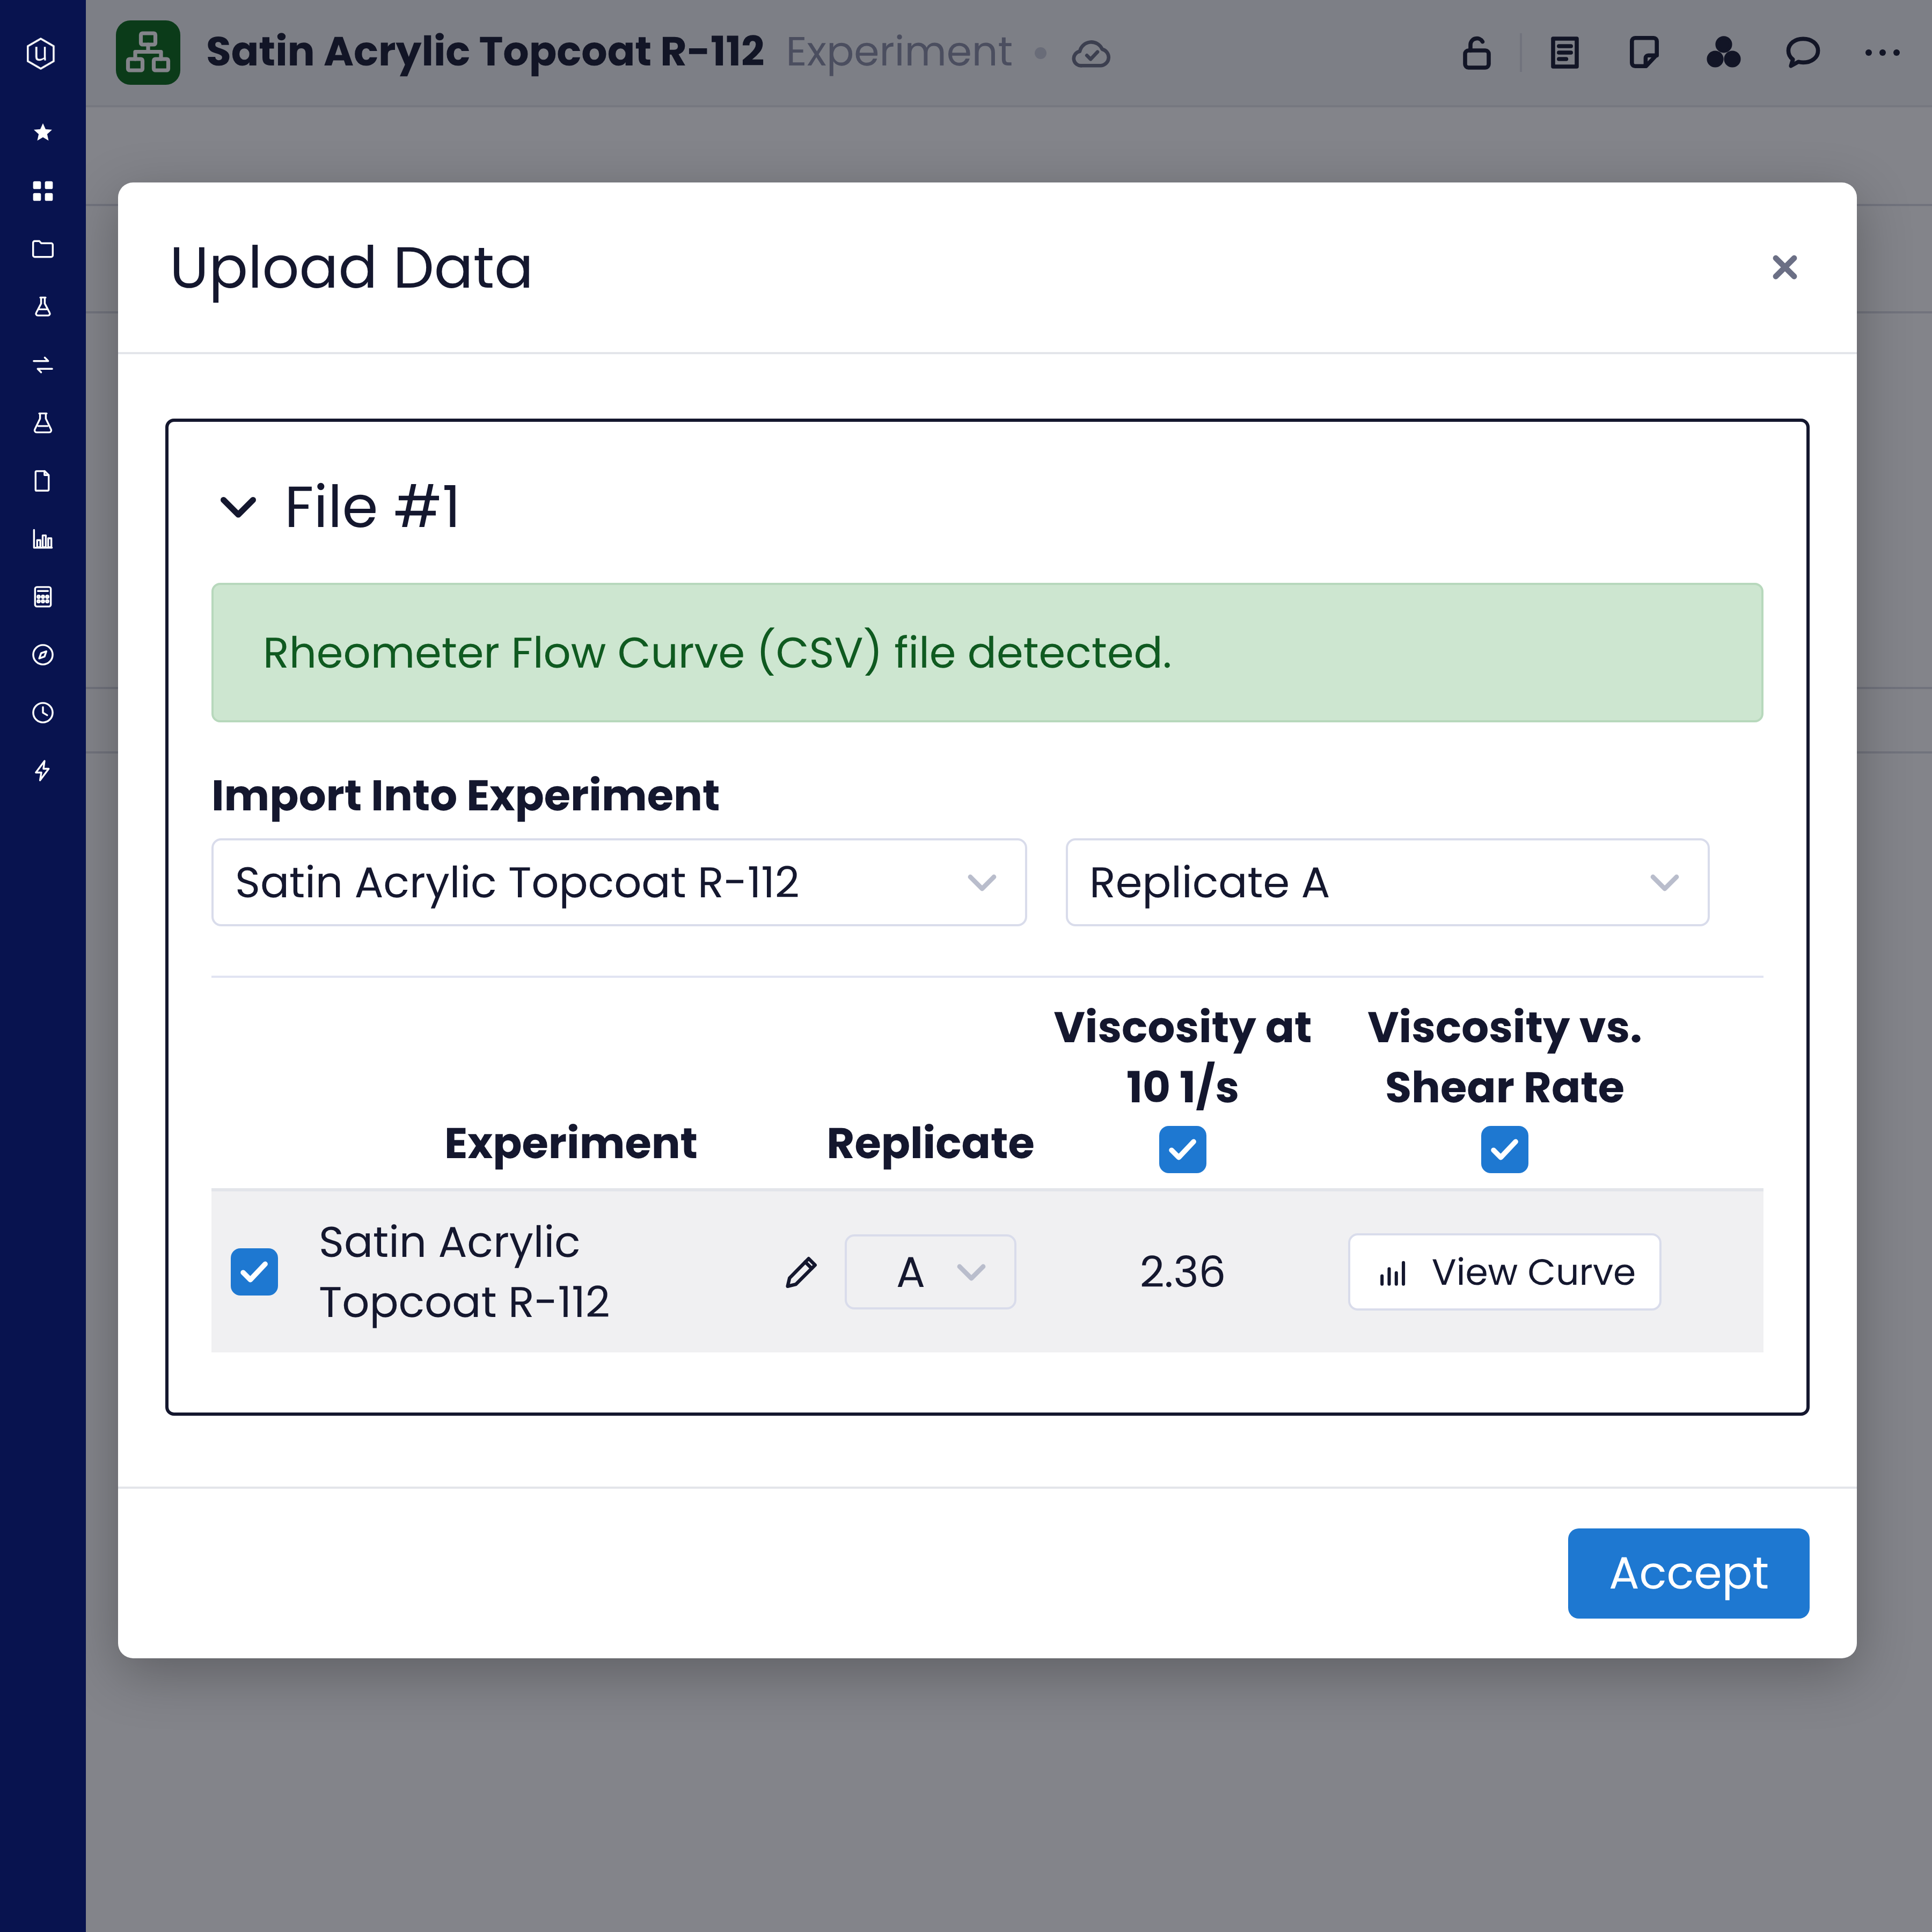Click the pencil edit icon in row
The width and height of the screenshot is (1932, 1932).
801,1272
